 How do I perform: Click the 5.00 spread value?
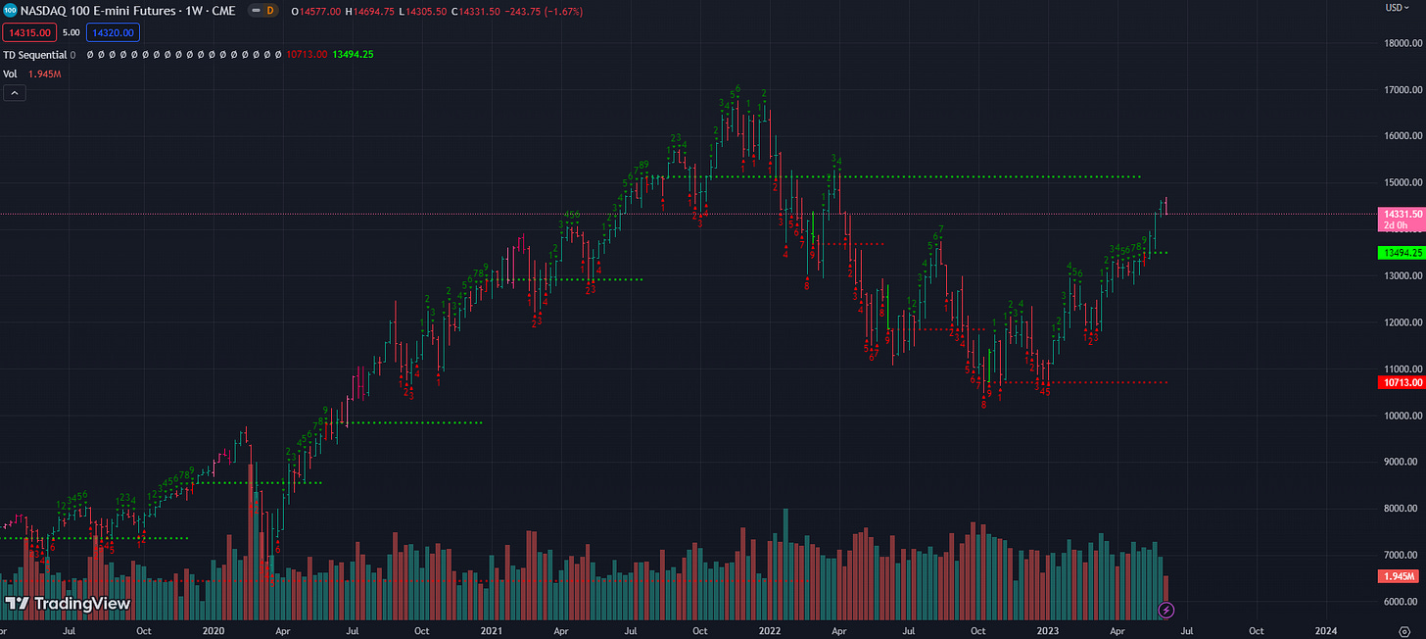pos(70,32)
